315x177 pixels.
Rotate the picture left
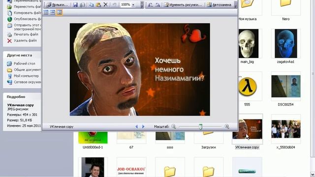150,4
